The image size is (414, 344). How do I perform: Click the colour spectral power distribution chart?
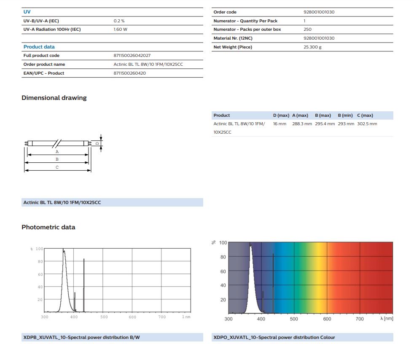(x=303, y=281)
